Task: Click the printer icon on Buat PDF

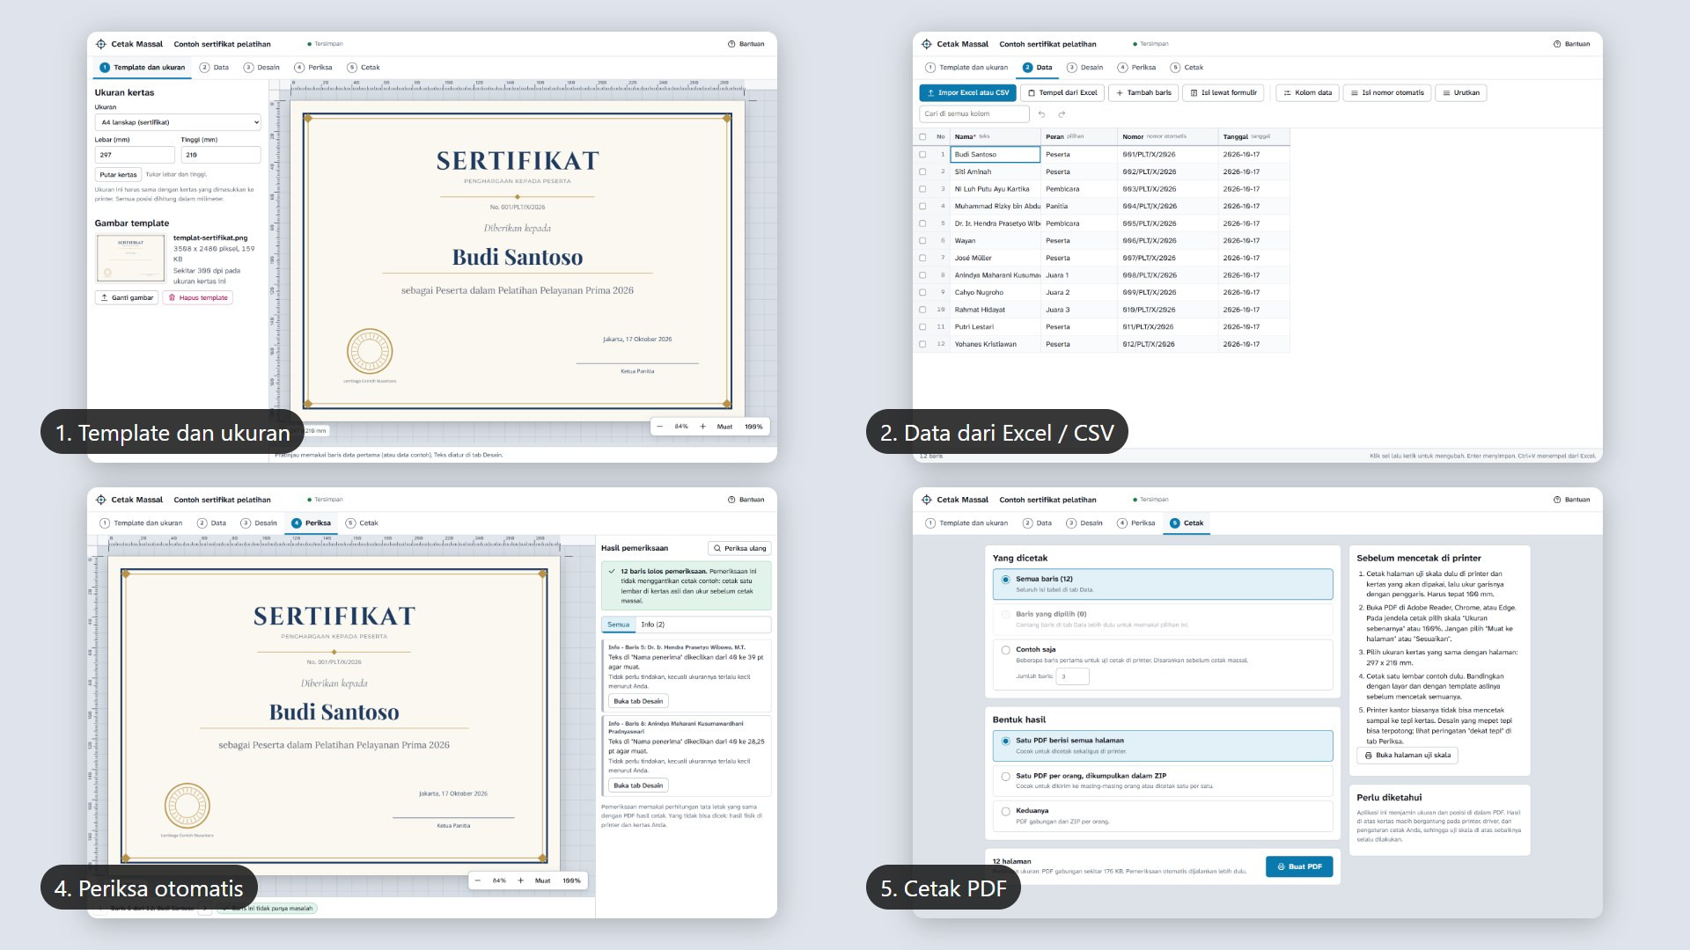Action: point(1281,866)
